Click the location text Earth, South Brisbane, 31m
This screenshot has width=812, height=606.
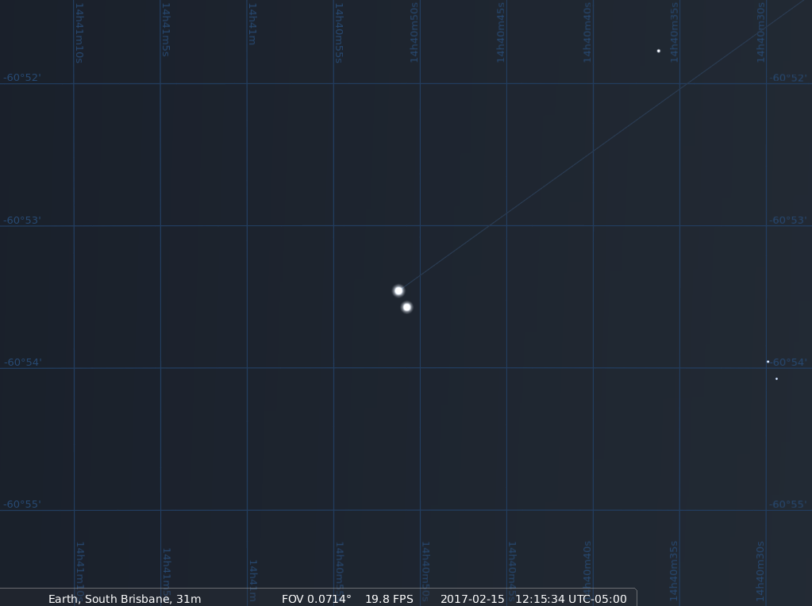click(x=125, y=599)
